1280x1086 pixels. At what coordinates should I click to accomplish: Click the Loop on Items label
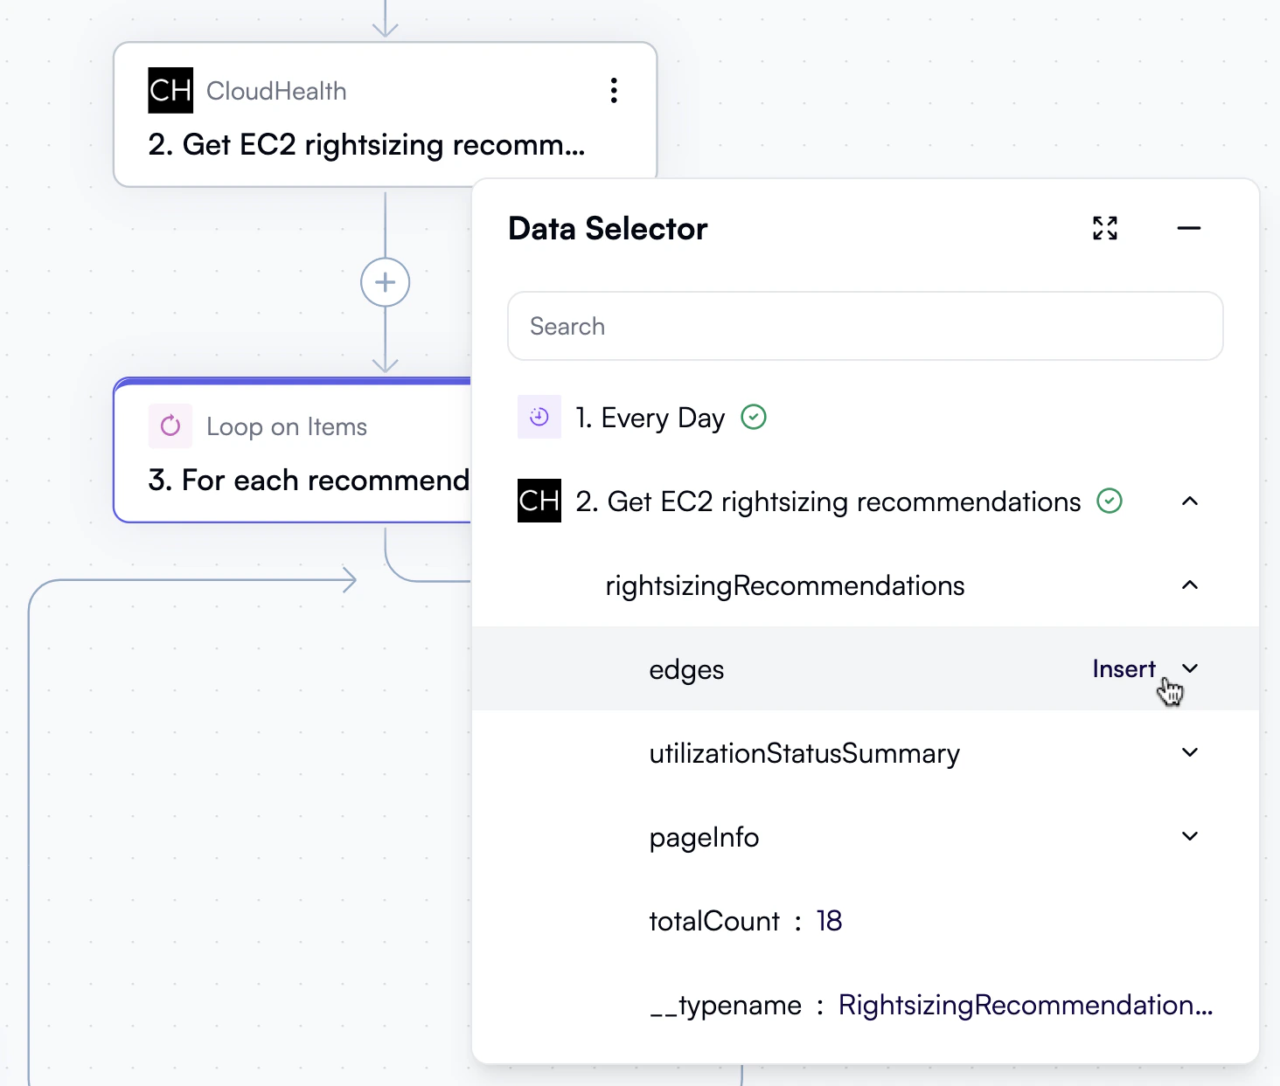[x=287, y=426]
